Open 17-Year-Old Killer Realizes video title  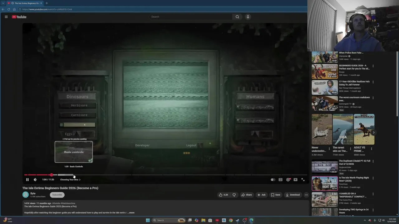(x=354, y=83)
